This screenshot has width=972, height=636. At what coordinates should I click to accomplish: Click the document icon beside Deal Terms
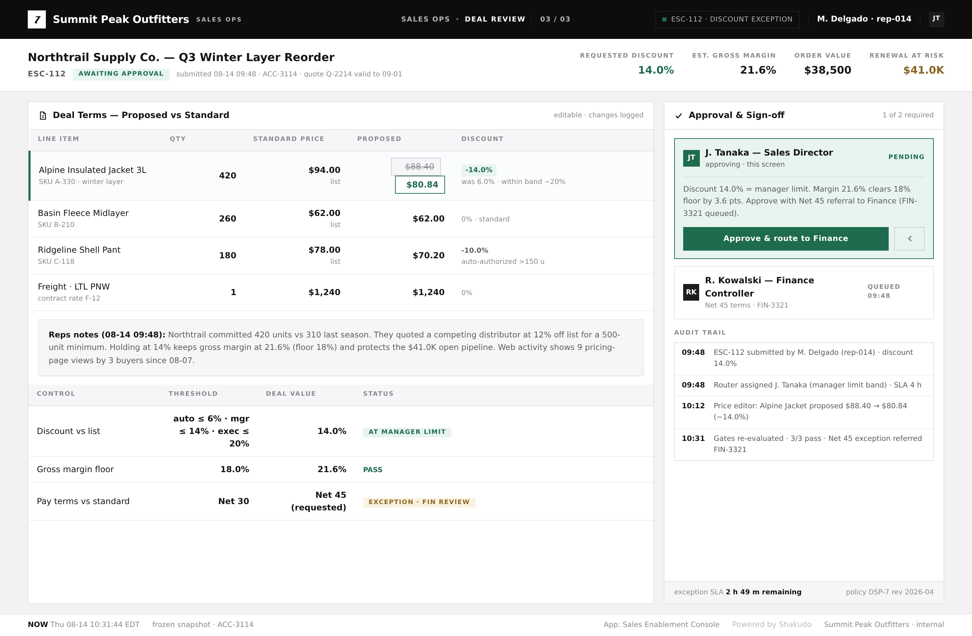pyautogui.click(x=43, y=116)
